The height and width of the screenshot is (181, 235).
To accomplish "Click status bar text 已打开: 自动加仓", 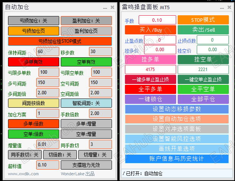I will coord(144,173).
